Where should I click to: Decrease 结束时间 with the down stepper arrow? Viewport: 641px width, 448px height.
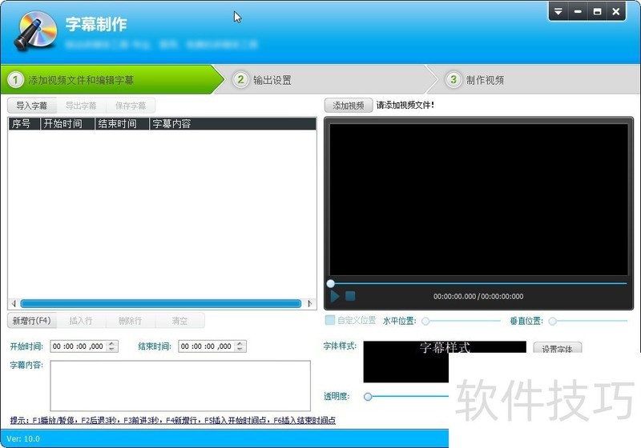(240, 350)
